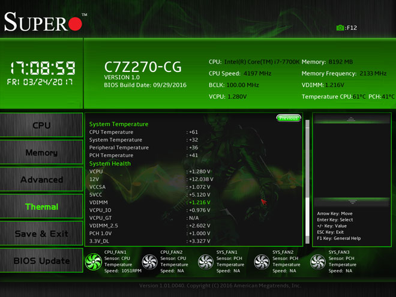Click the C7Z270-CG board name
This screenshot has width=396, height=297.
pyautogui.click(x=143, y=67)
